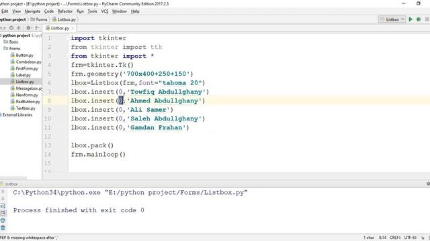Clear the Run console with trash icon
This screenshot has width=430, height=241.
tap(3, 228)
